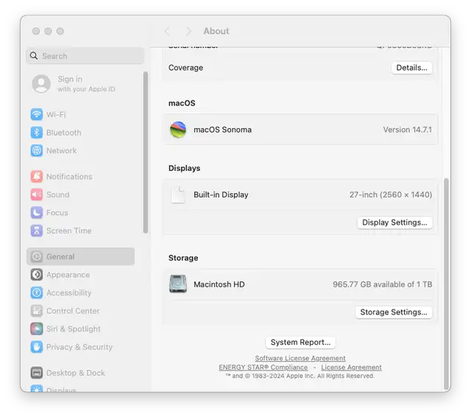This screenshot has height=417, width=471.
Task: Click the Built-in Display label
Action: [221, 195]
